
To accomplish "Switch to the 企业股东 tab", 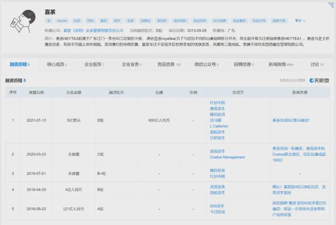I will [94, 65].
